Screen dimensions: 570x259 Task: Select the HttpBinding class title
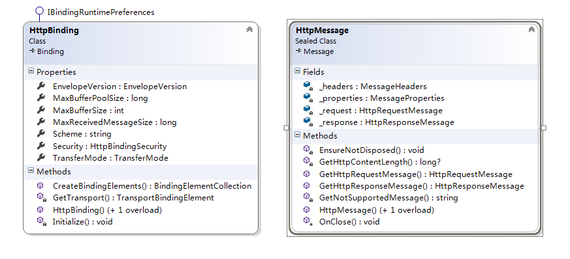pos(54,31)
